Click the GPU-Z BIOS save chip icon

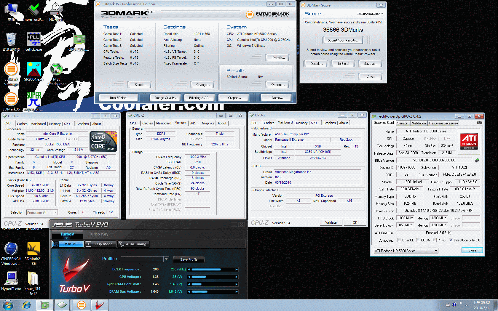[x=477, y=160]
